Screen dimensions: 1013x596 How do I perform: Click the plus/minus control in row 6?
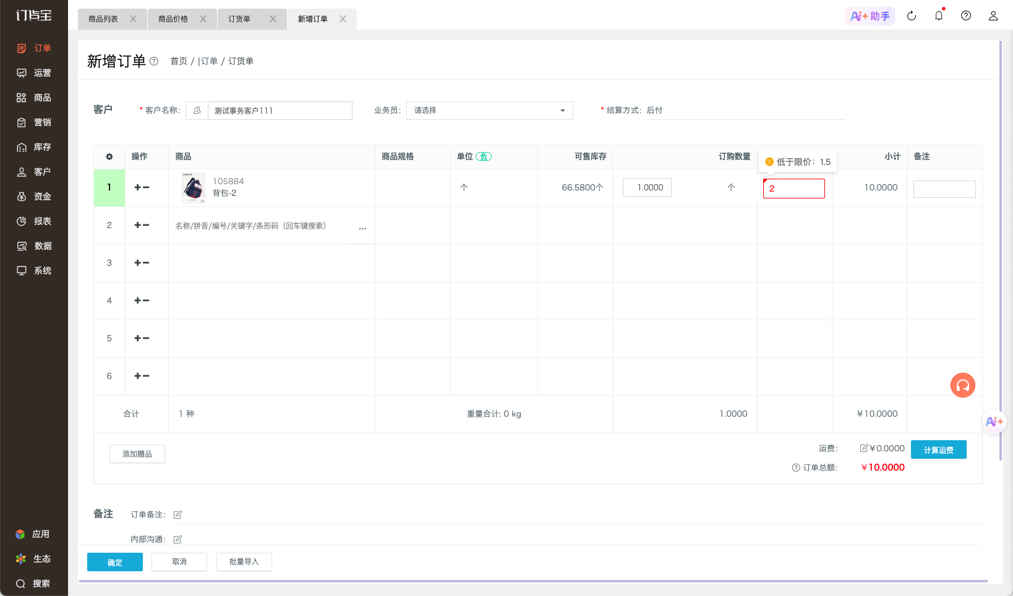point(142,376)
